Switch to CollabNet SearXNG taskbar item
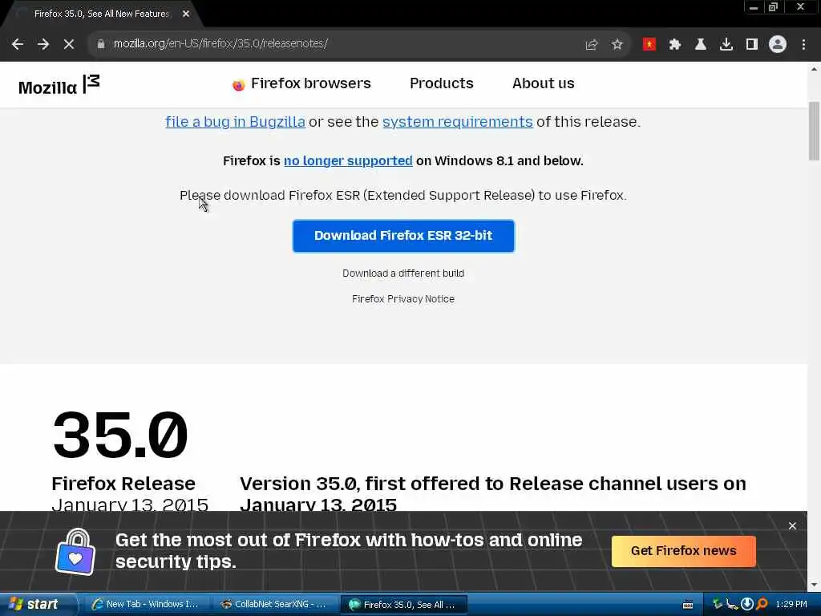 pyautogui.click(x=274, y=605)
